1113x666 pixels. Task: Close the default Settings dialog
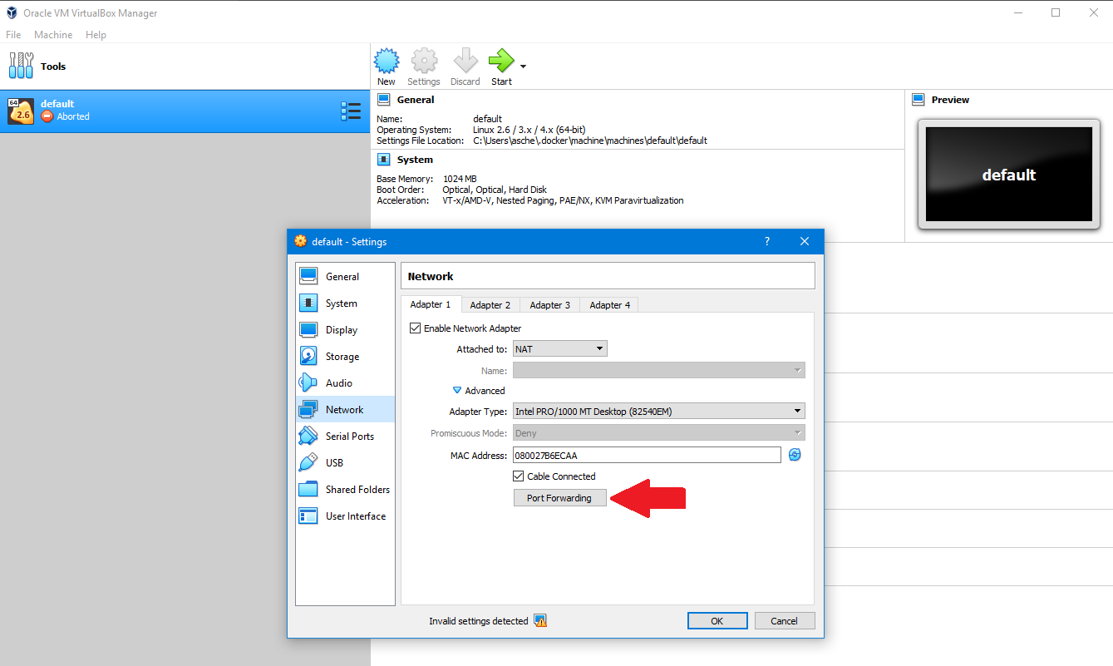[804, 241]
